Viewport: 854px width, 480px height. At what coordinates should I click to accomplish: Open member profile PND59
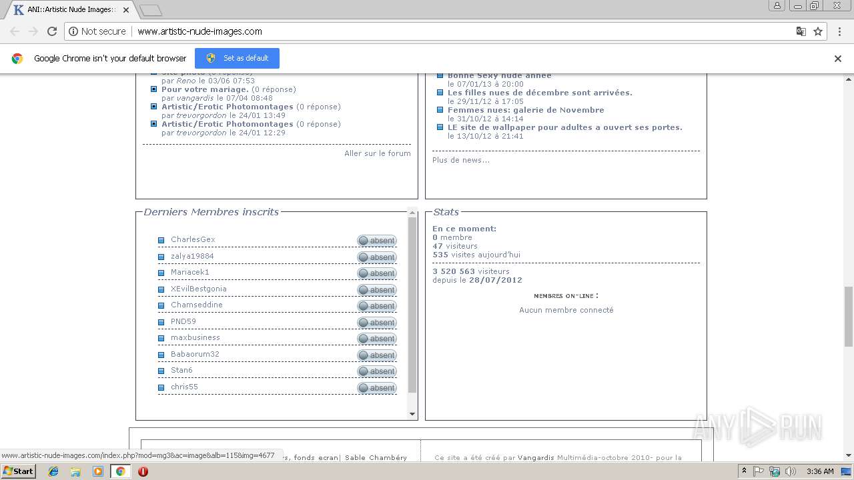[x=183, y=321]
